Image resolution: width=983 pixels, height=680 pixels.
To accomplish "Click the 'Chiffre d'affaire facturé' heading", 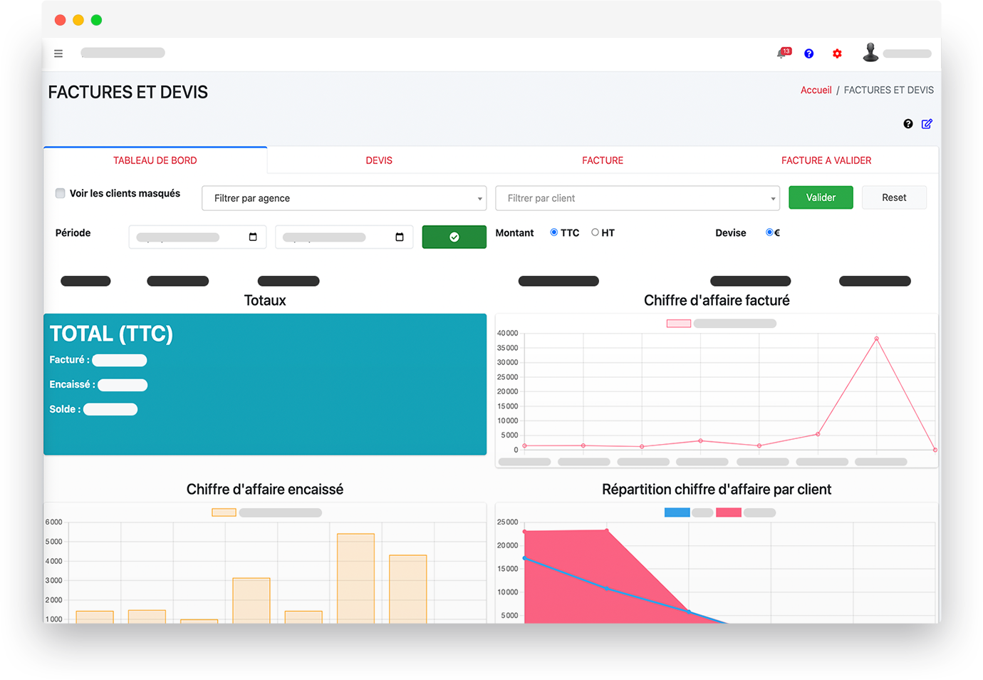I will tap(717, 300).
